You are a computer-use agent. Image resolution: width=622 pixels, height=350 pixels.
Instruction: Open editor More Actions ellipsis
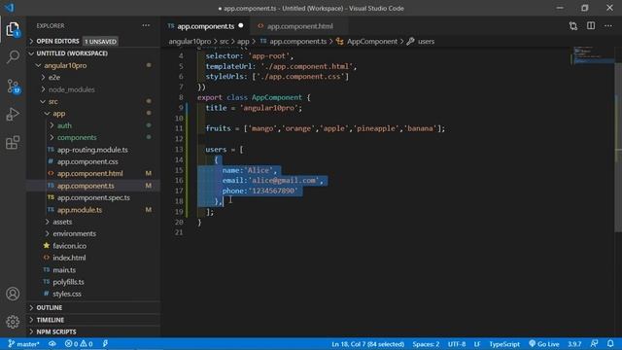coord(608,26)
